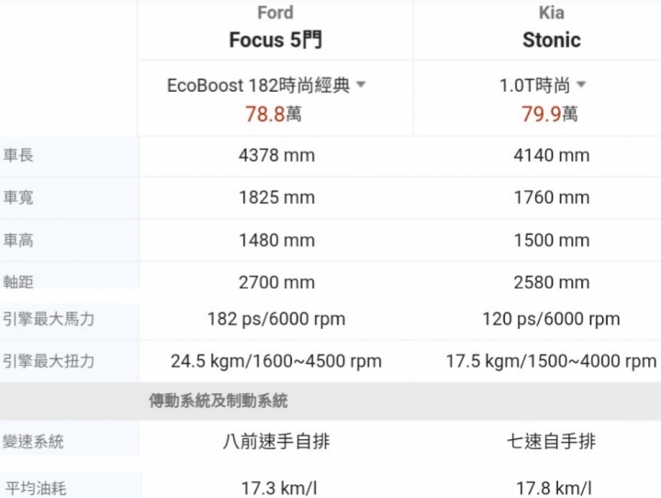
Task: Select the 車高 row label
Action: [x=18, y=240]
